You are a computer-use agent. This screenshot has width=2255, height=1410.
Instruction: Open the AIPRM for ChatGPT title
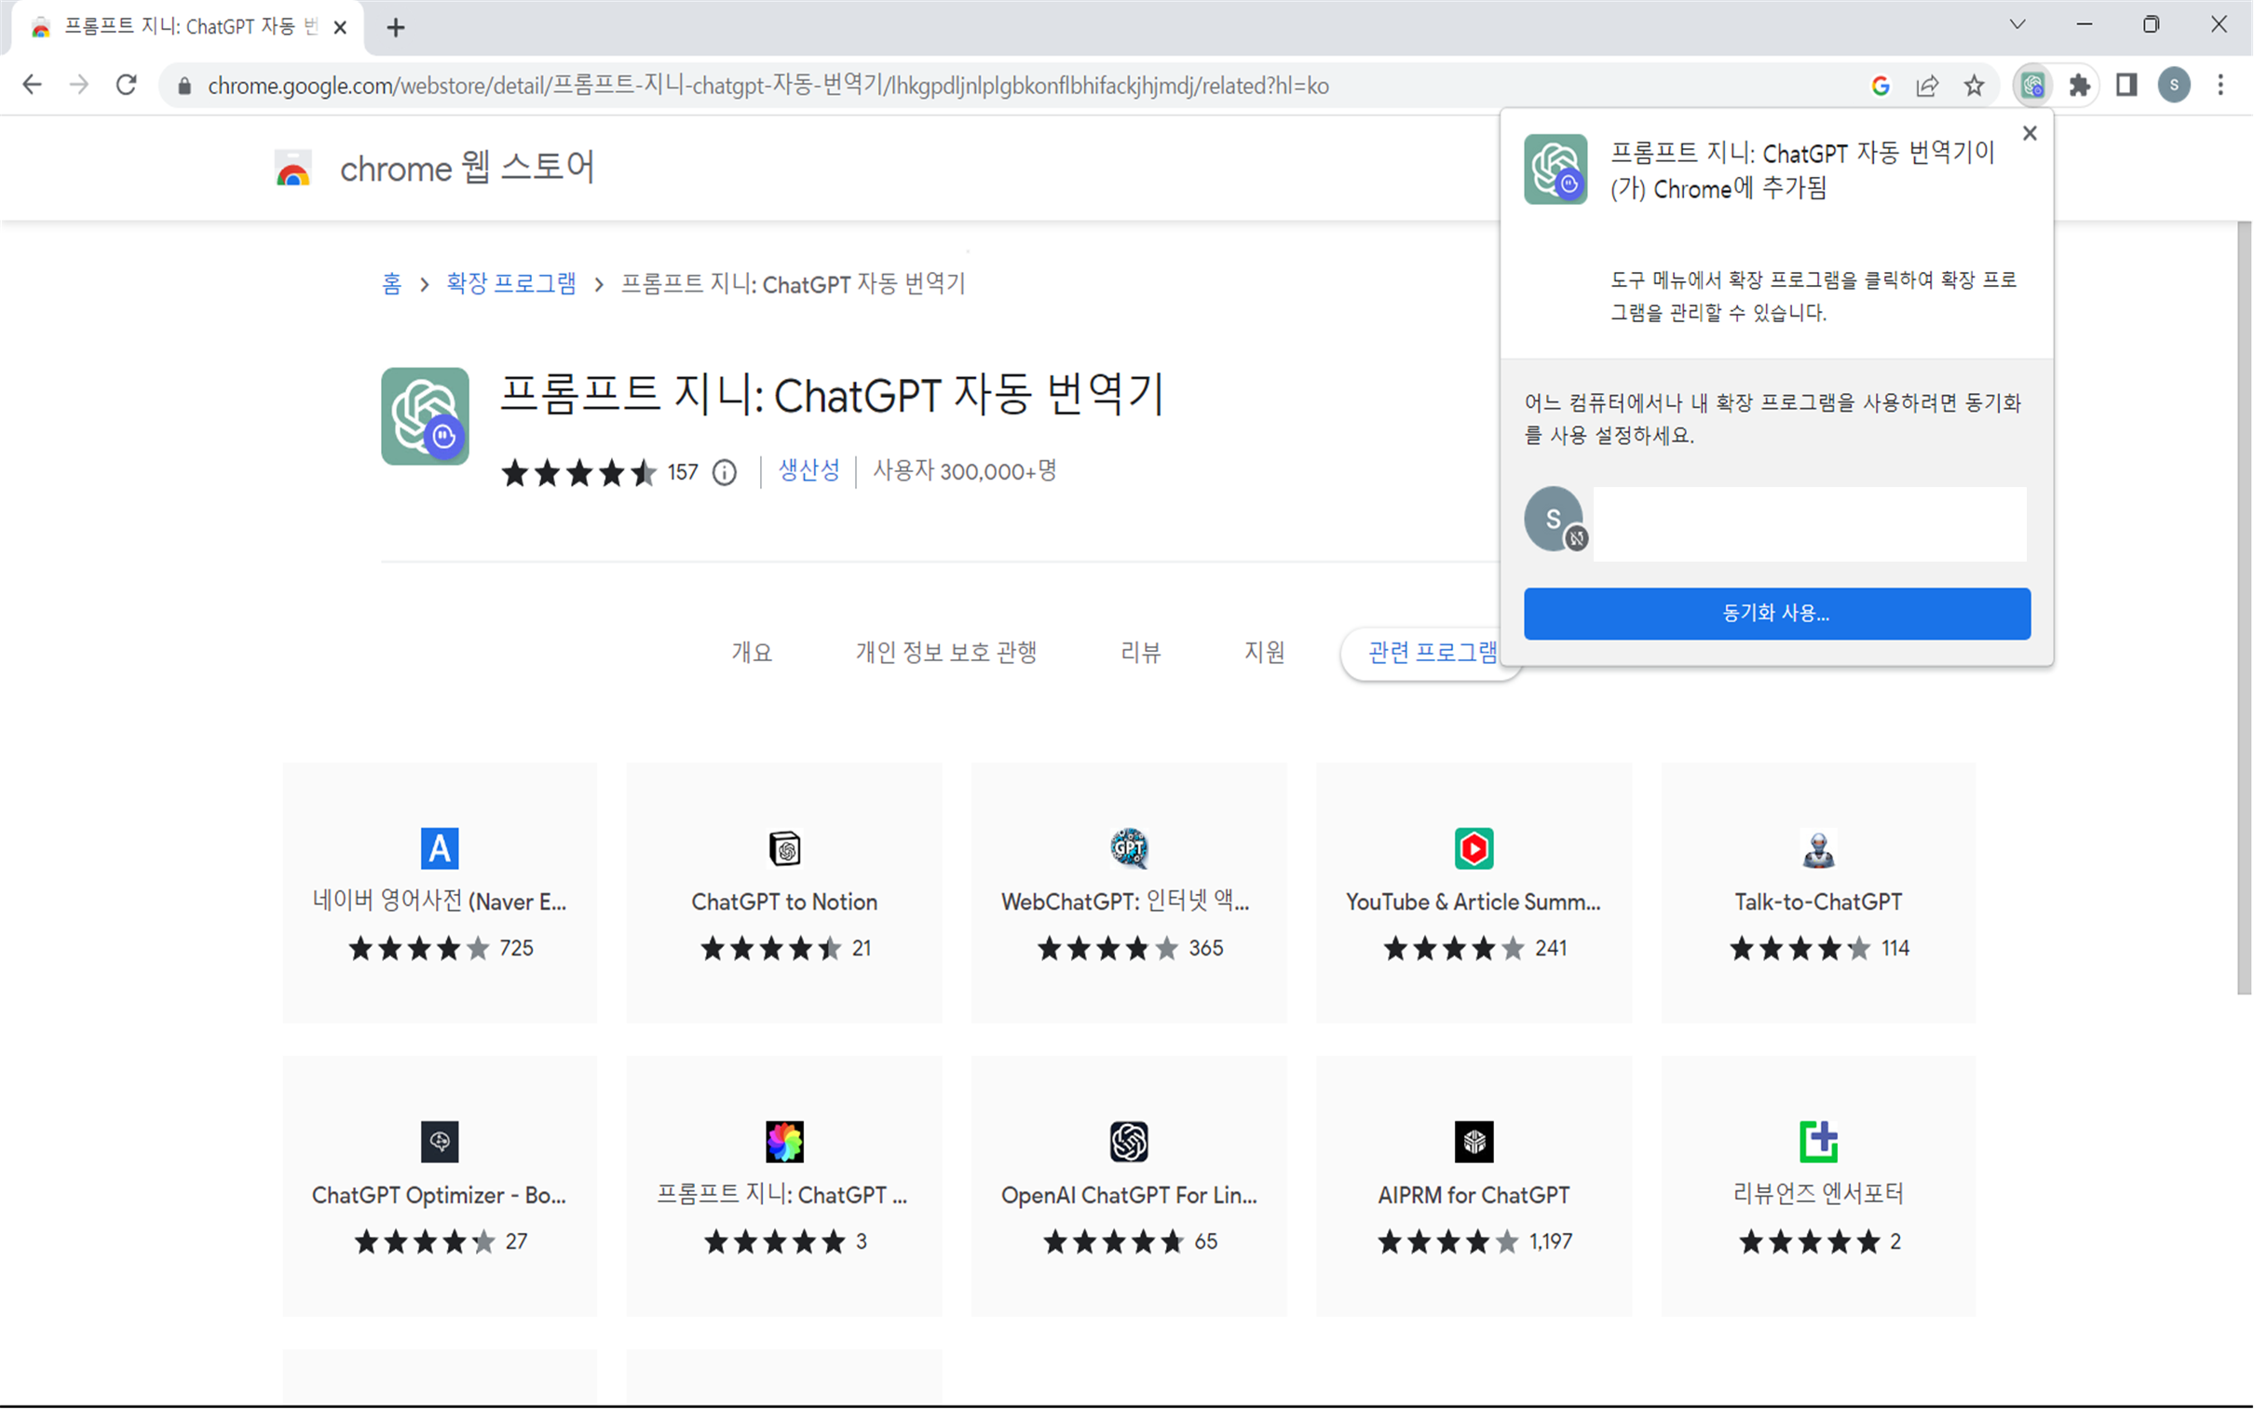point(1474,1196)
